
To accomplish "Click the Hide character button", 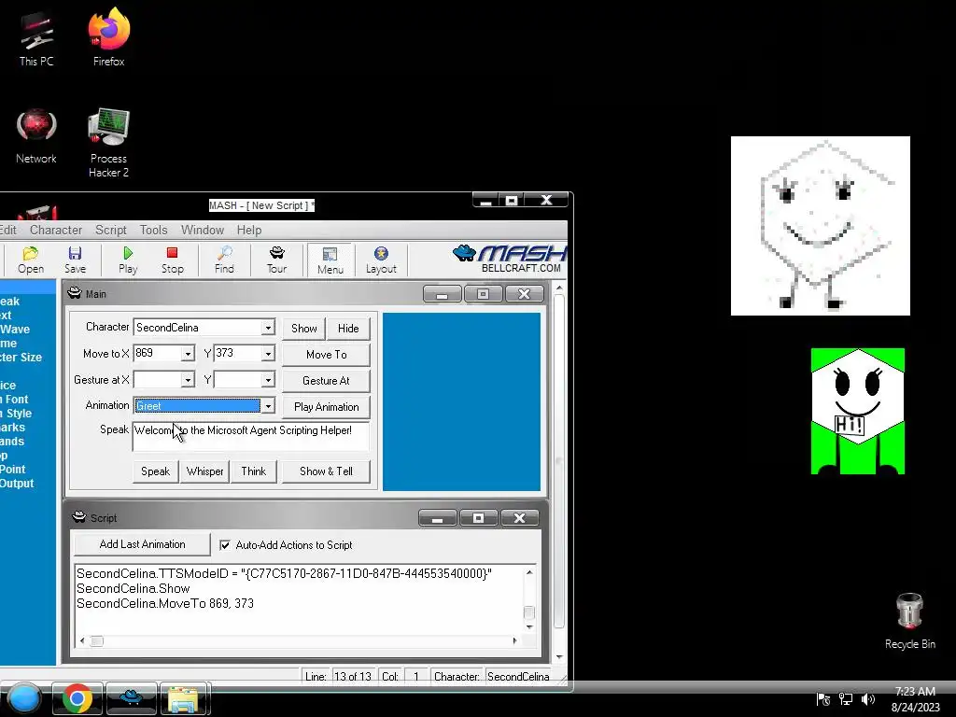I will coord(348,328).
